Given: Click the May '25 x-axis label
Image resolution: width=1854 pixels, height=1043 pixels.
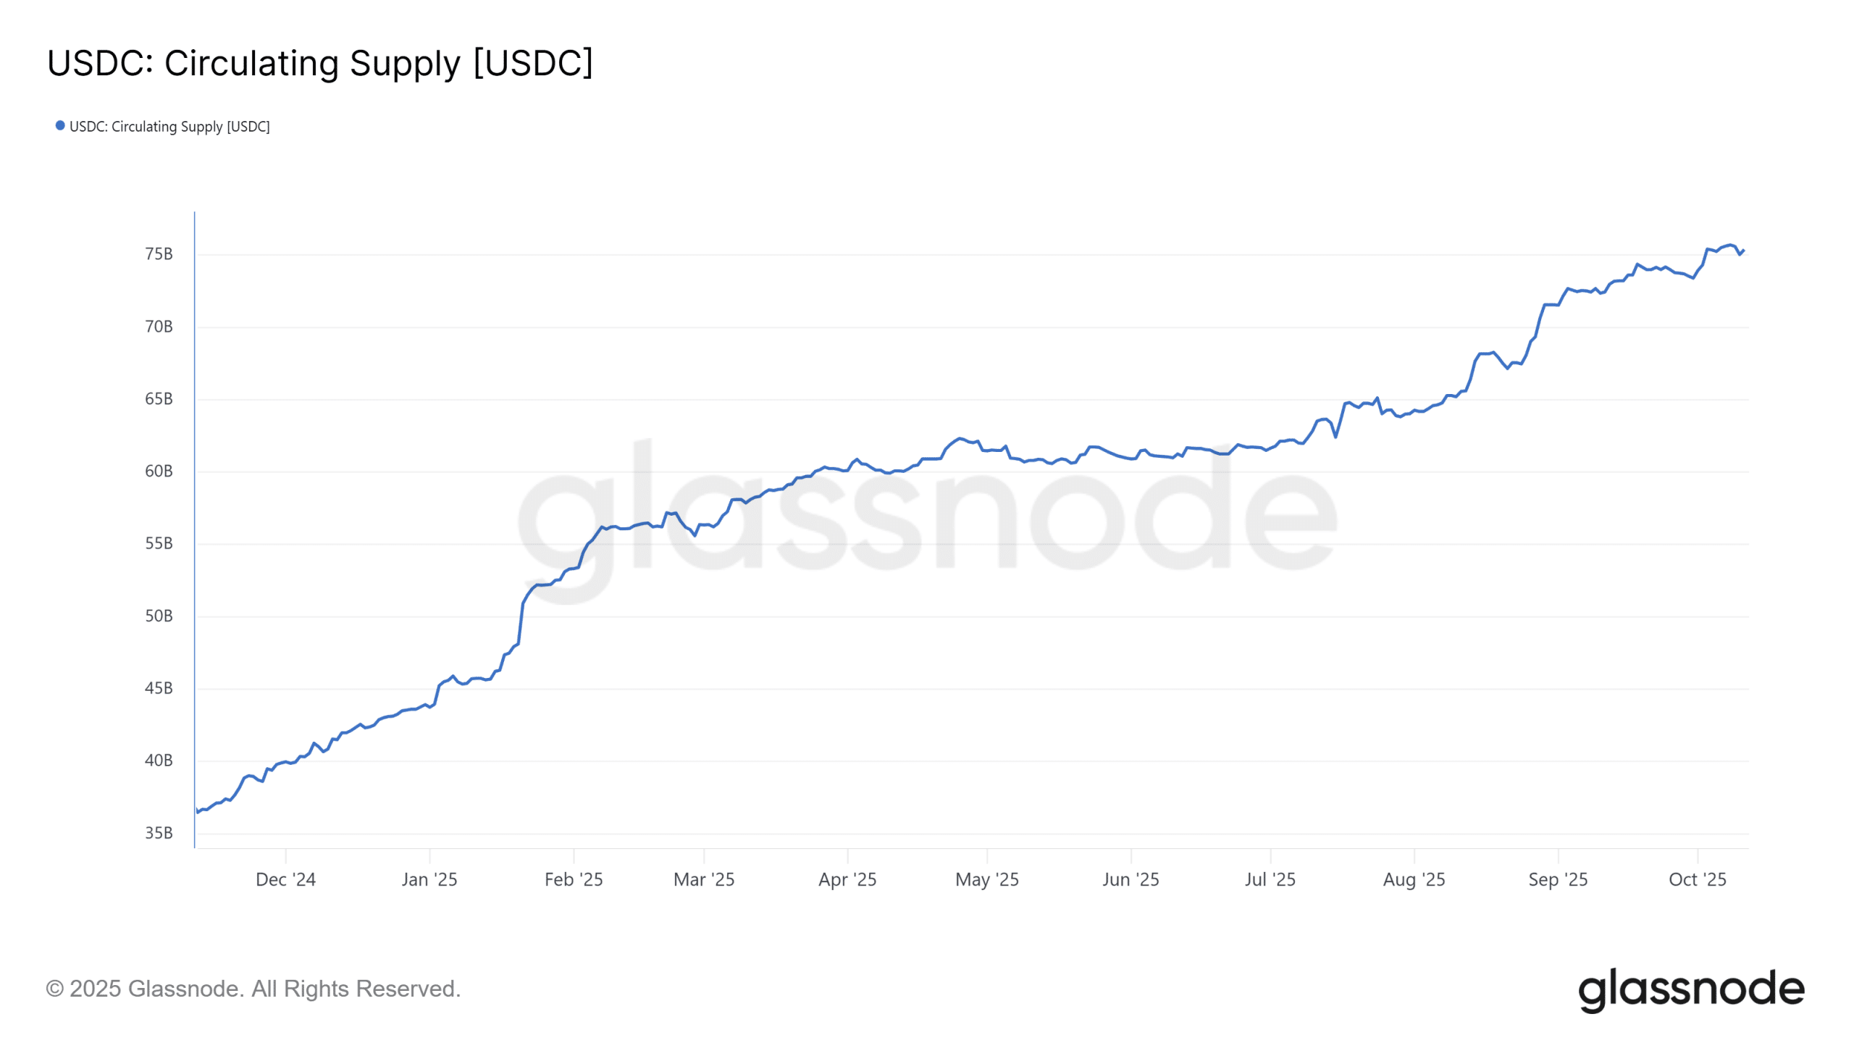Looking at the screenshot, I should [x=986, y=879].
